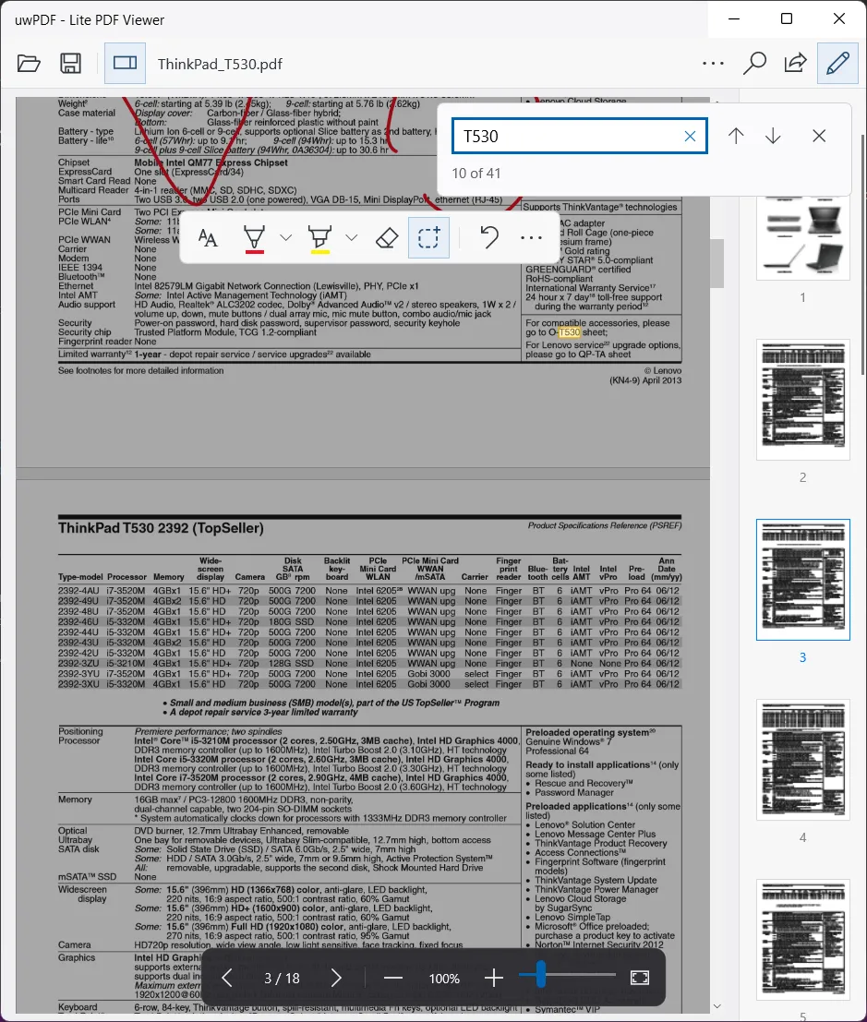Click the 3 / 18 page indicator
The image size is (867, 1022).
pyautogui.click(x=282, y=979)
